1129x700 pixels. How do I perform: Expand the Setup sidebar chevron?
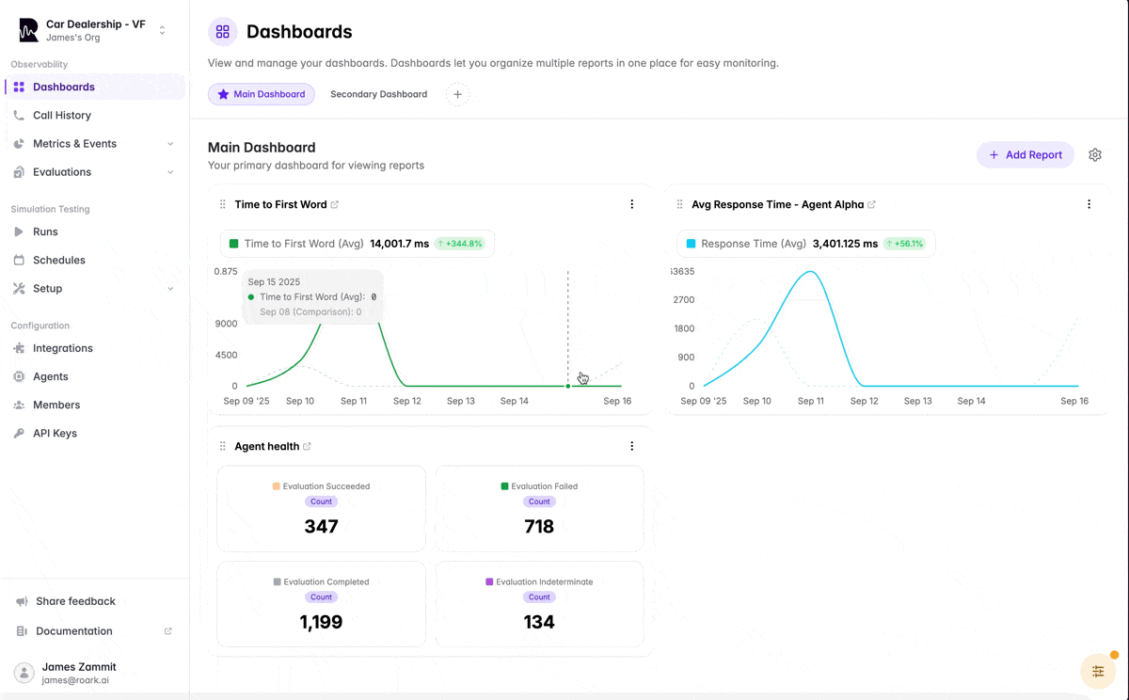tap(170, 289)
